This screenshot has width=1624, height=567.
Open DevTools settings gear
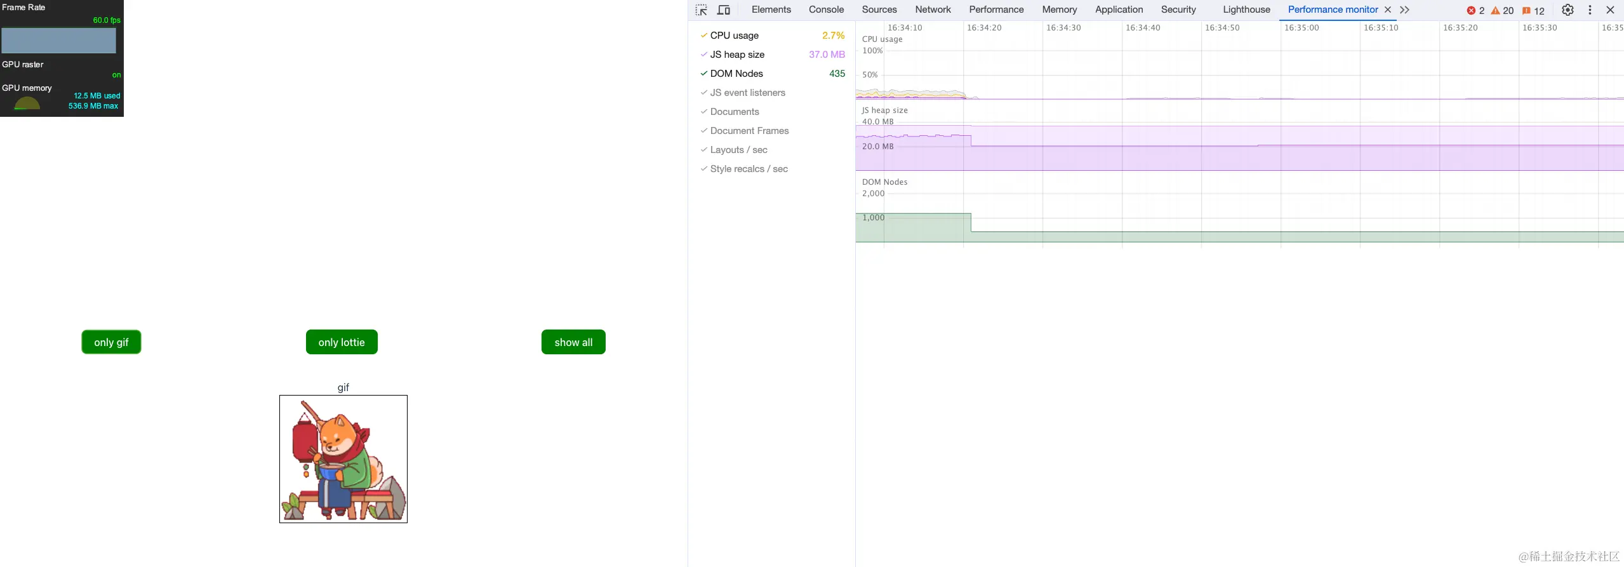tap(1567, 10)
